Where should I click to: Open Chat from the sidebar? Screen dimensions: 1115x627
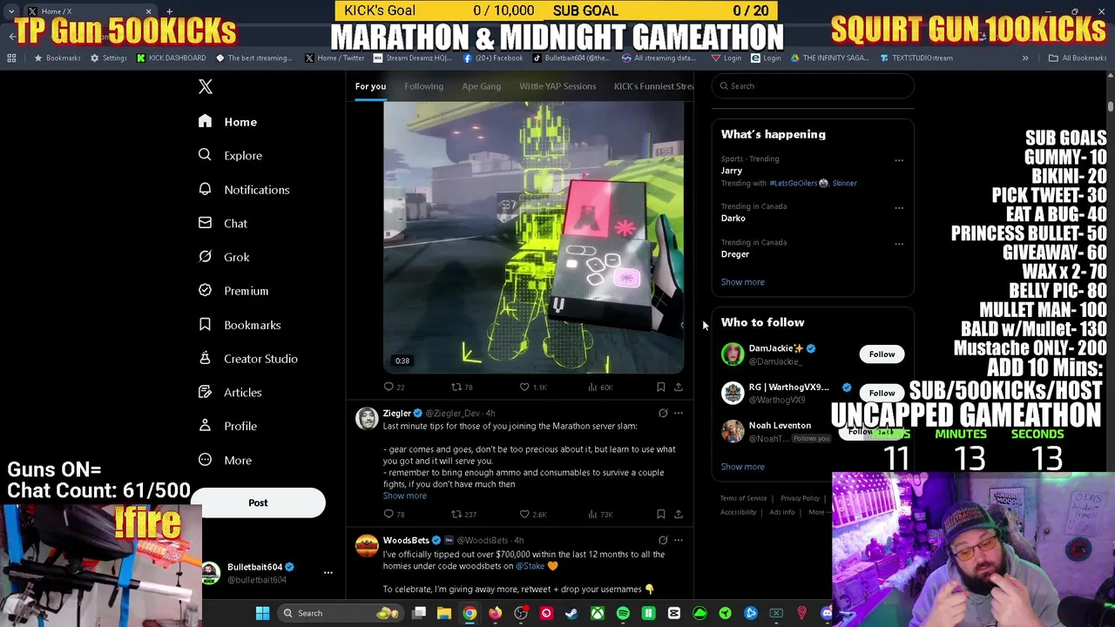(x=223, y=223)
